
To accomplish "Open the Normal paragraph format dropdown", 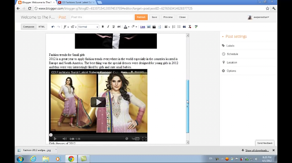I will pyautogui.click(x=88, y=27).
